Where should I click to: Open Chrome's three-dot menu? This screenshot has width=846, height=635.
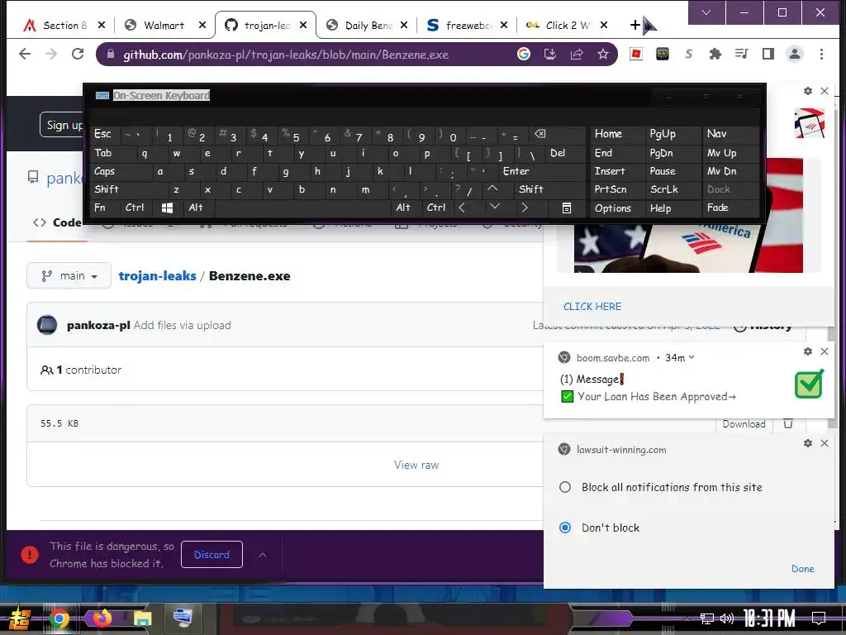point(821,54)
